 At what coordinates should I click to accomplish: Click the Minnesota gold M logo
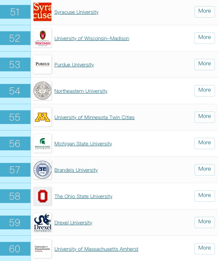[x=43, y=117]
